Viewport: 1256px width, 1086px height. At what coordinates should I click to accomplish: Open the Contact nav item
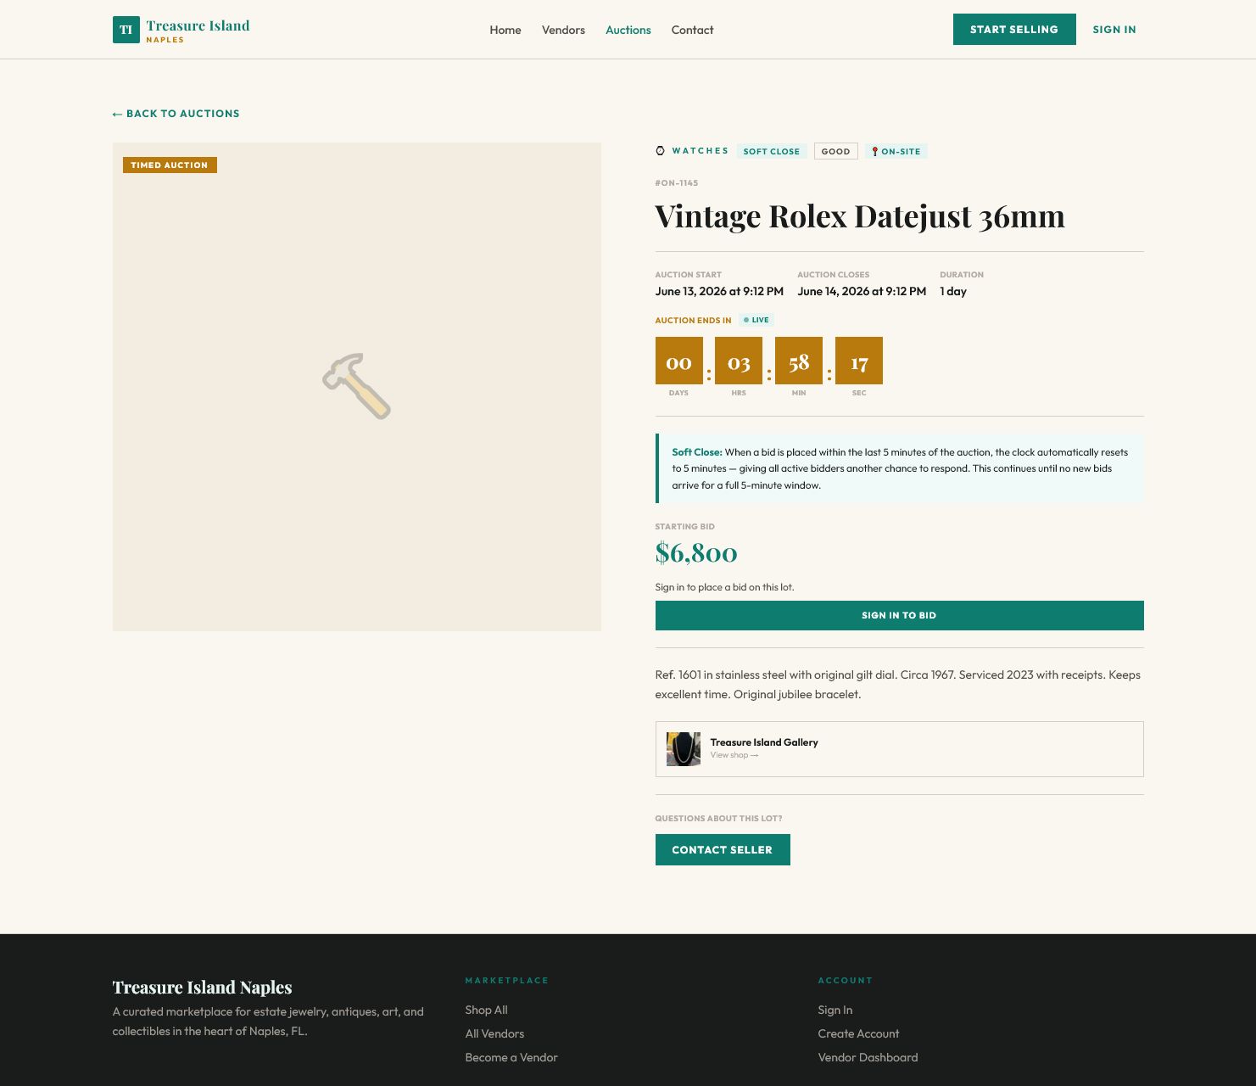[692, 30]
